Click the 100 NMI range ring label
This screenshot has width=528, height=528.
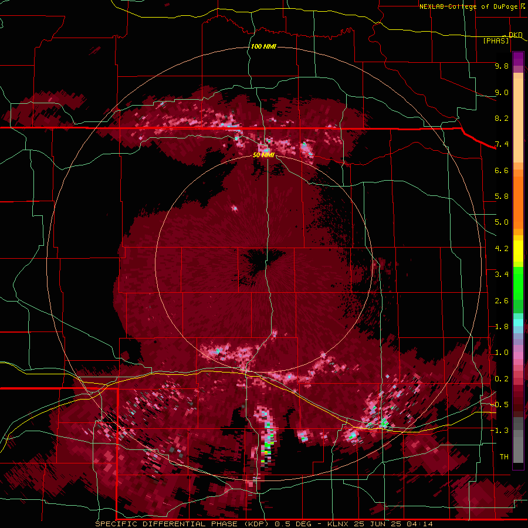263,46
